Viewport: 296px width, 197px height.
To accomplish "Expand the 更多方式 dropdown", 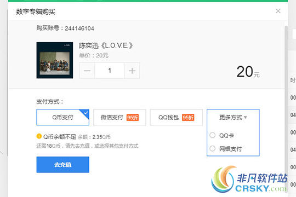I will [x=233, y=117].
